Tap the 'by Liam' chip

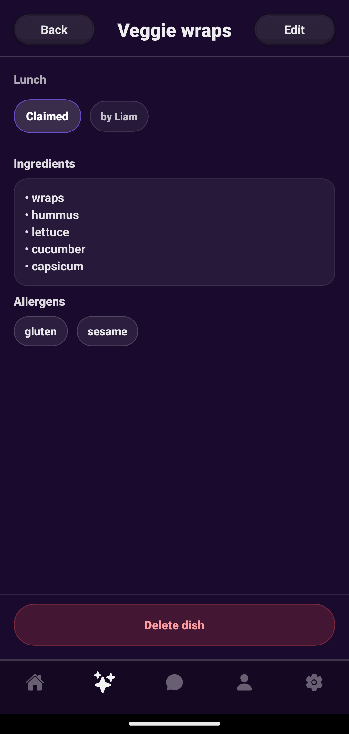coord(119,116)
